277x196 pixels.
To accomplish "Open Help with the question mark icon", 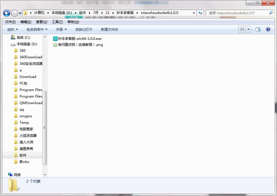I will (x=268, y=29).
